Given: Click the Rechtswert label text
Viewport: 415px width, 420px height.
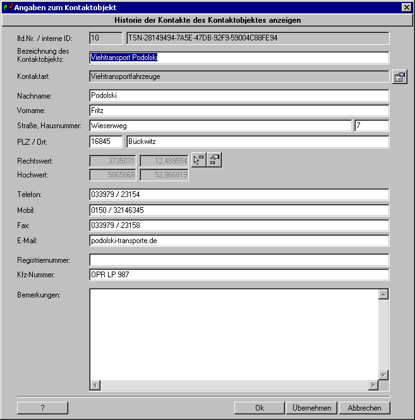Looking at the screenshot, I should (x=35, y=161).
